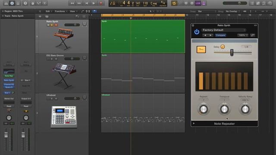This screenshot has height=155, width=276.
Task: Toggle Flex button in Tracks menu bar
Action: tap(88, 12)
